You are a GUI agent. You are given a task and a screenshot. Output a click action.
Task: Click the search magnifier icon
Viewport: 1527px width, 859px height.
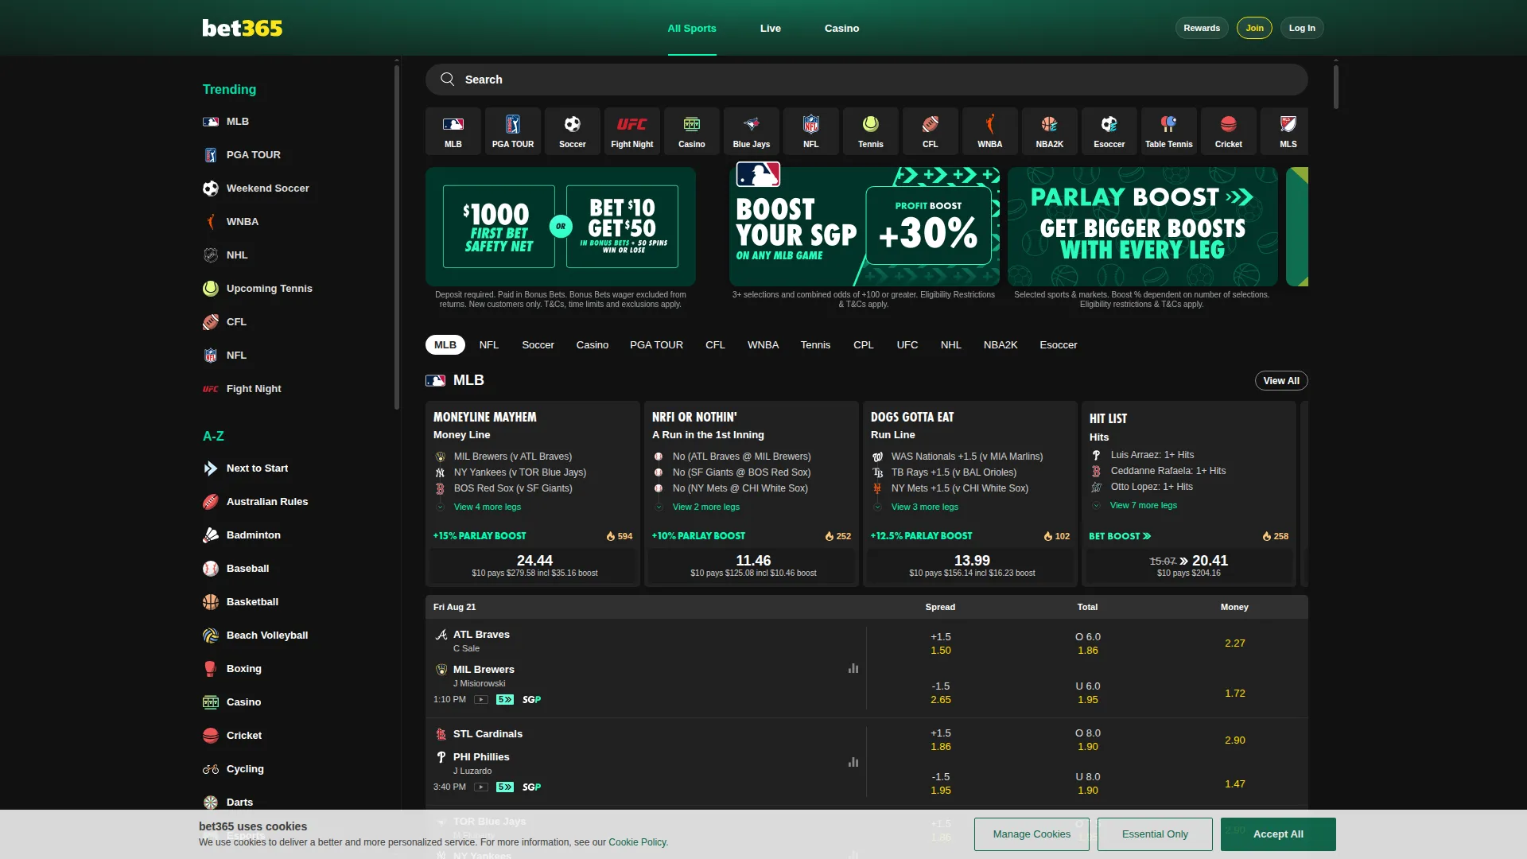[448, 80]
